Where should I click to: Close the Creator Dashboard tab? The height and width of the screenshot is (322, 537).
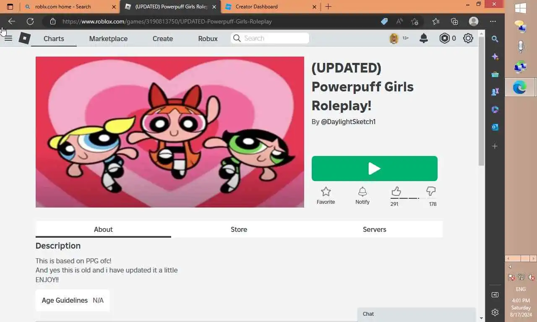(x=315, y=7)
